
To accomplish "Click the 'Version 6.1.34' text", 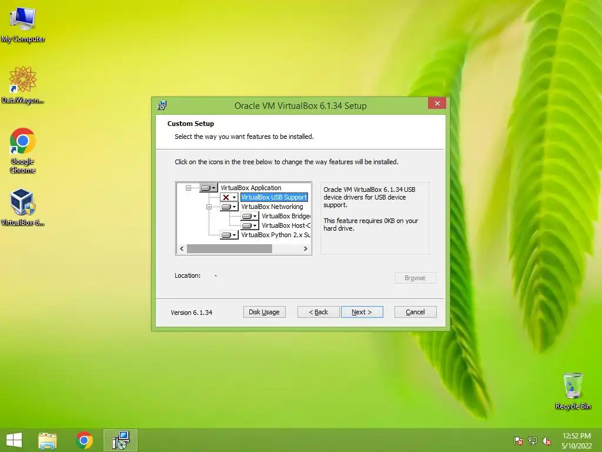I will tap(192, 313).
